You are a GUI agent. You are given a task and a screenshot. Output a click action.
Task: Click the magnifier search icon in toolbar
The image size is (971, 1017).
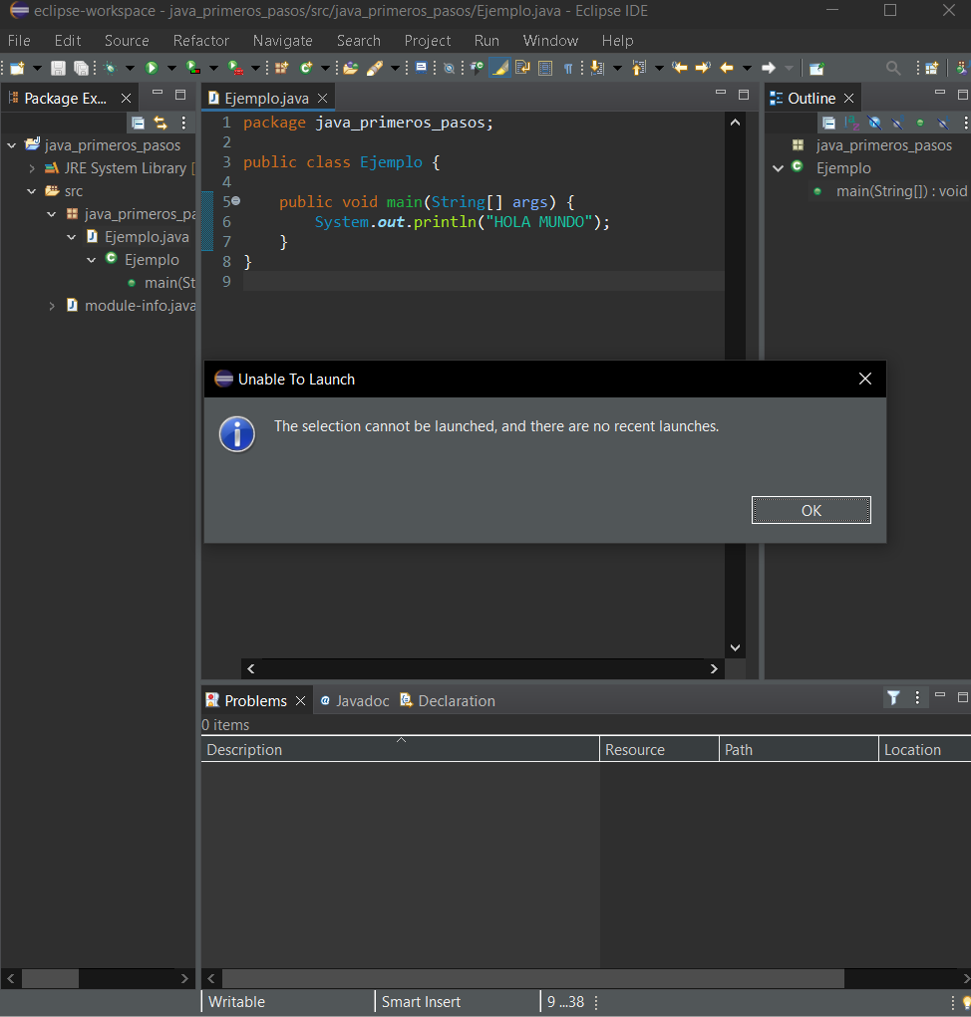click(893, 68)
